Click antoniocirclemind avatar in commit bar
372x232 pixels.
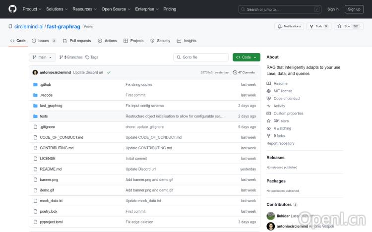(x=35, y=72)
